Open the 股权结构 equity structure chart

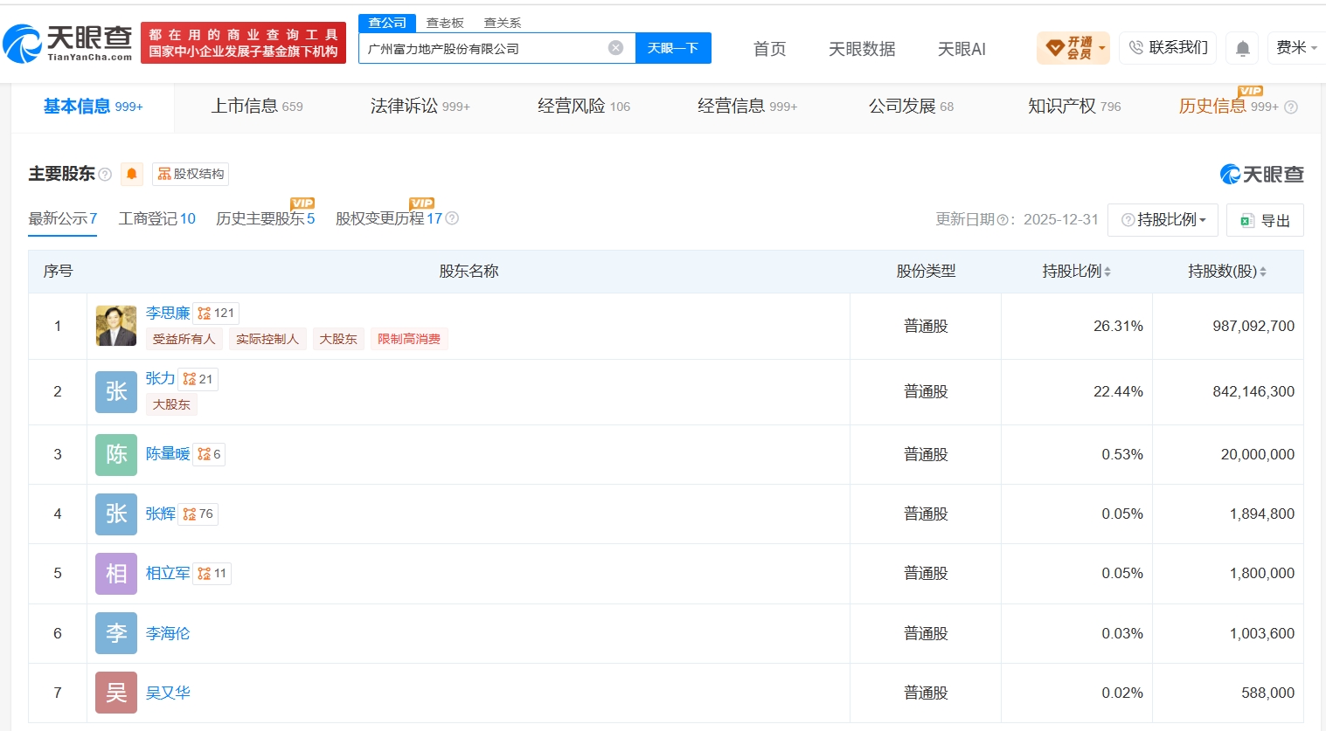coord(191,174)
